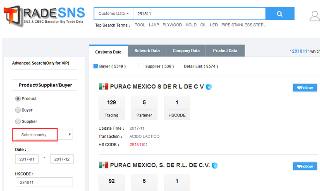Click the 129 Trading stat box

(x=112, y=108)
